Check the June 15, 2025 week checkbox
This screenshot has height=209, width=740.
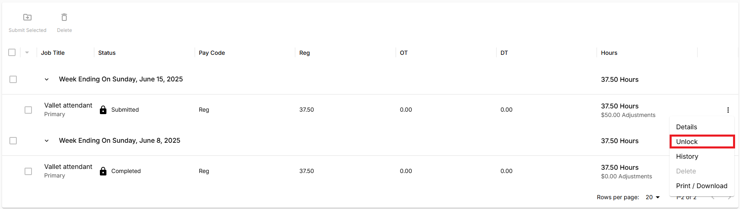pyautogui.click(x=13, y=79)
